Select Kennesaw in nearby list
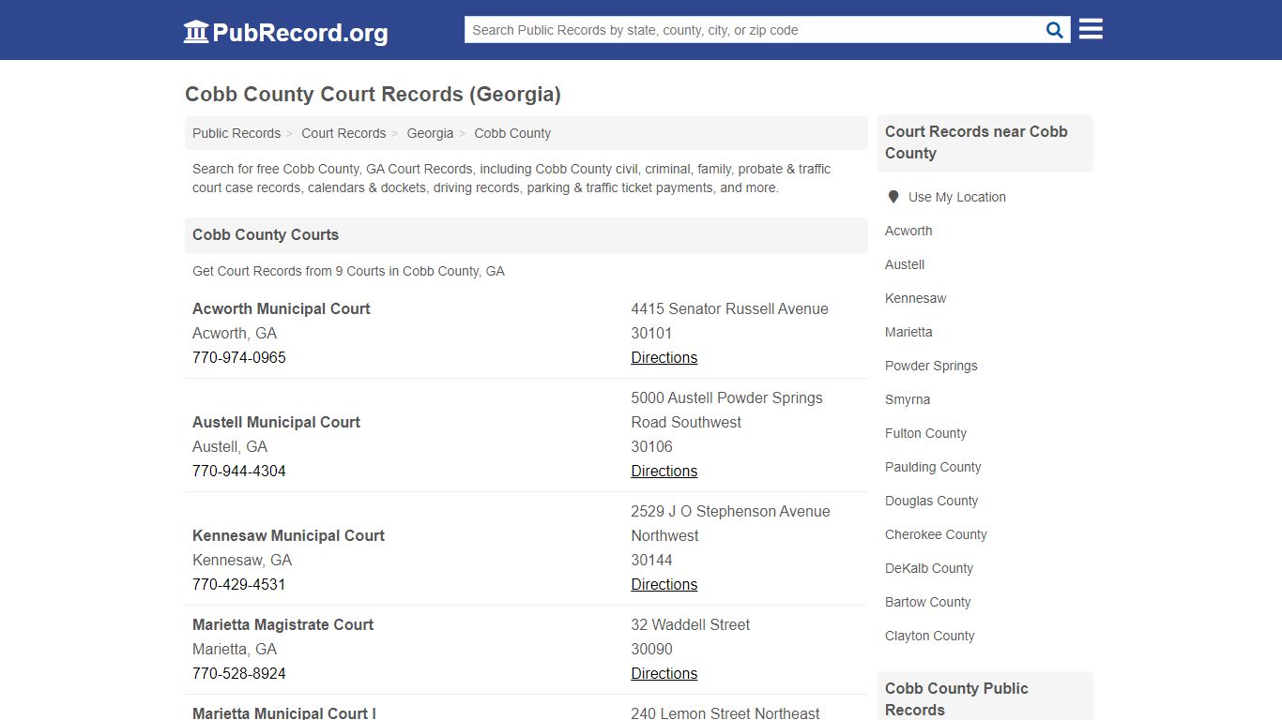Viewport: 1282px width, 720px height. pos(915,298)
